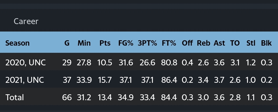Select the Season column header
The image size is (278, 112).
pyautogui.click(x=17, y=43)
